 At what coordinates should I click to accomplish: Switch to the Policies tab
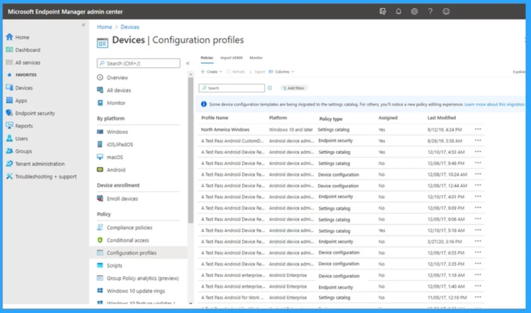(207, 58)
